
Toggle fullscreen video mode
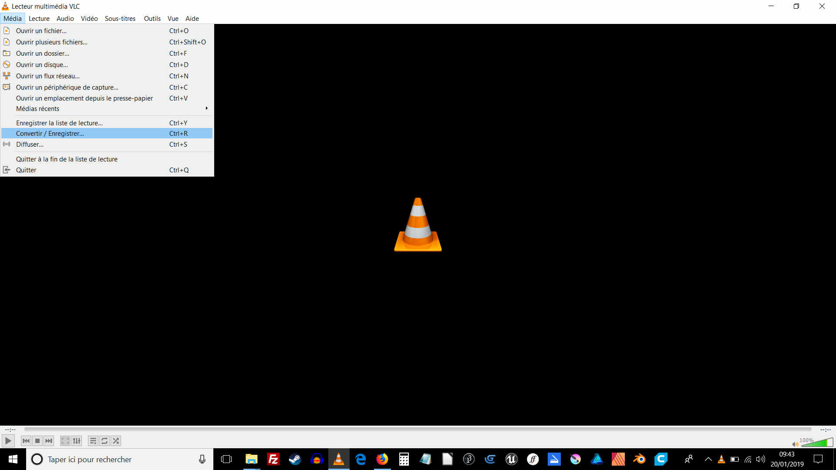click(65, 441)
